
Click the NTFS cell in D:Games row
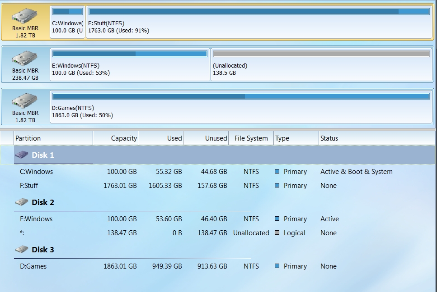251,266
